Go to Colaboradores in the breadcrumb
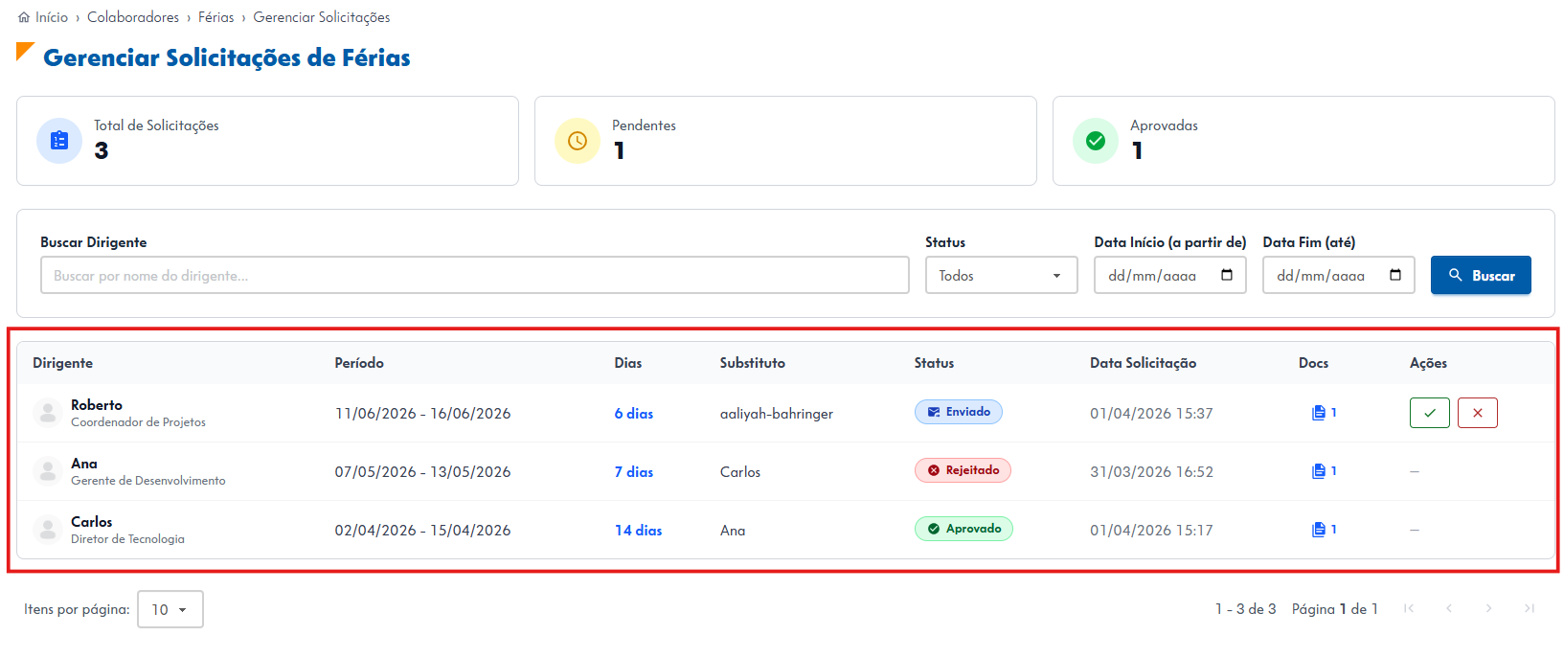This screenshot has height=658, width=1564. (x=133, y=17)
